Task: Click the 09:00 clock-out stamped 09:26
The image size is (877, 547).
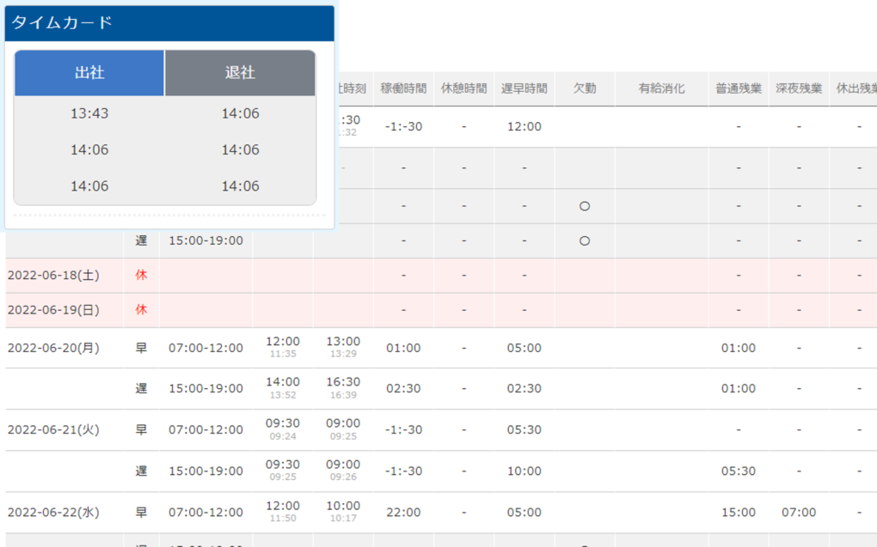Action: 343,465
